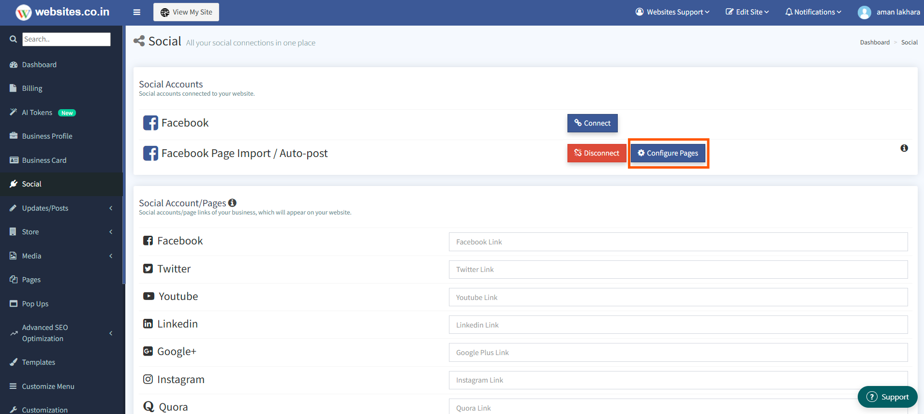Click the Twitter Link input field
Viewport: 924px width, 414px height.
tap(678, 270)
